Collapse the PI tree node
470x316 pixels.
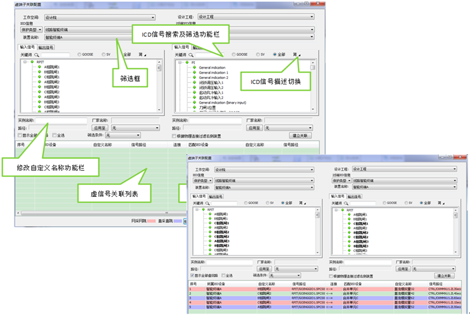(x=180, y=62)
